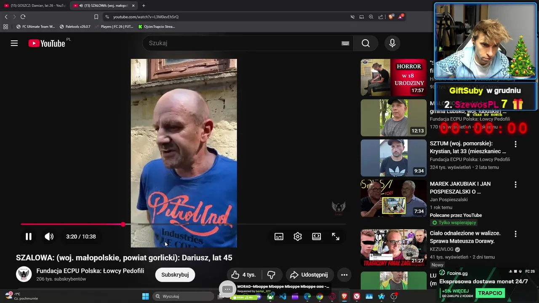Click the red progress bar scrubber handle
This screenshot has width=539, height=303.
(123, 224)
